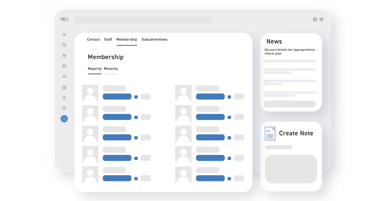This screenshot has width=385, height=201.
Task: Select the news article icon in the sidebar
Action: [x=64, y=45]
